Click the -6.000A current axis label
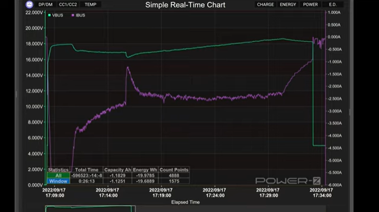 point(335,185)
